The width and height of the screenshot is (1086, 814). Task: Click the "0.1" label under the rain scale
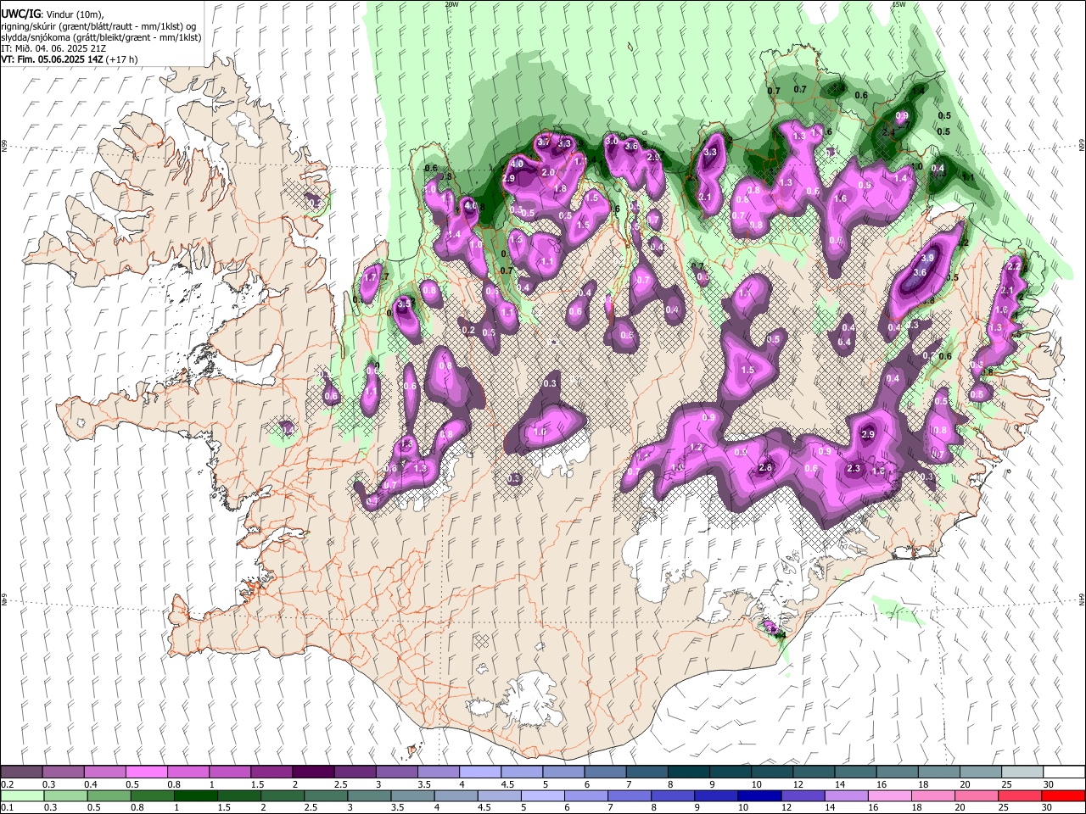7,807
